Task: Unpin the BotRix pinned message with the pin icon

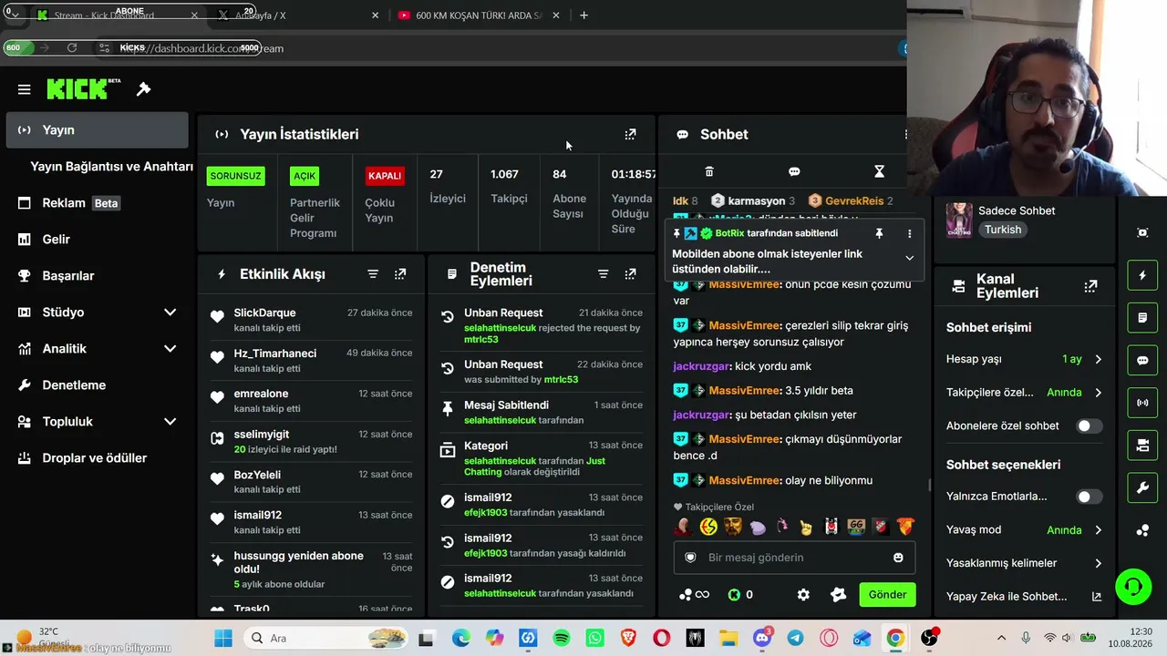Action: click(x=879, y=233)
